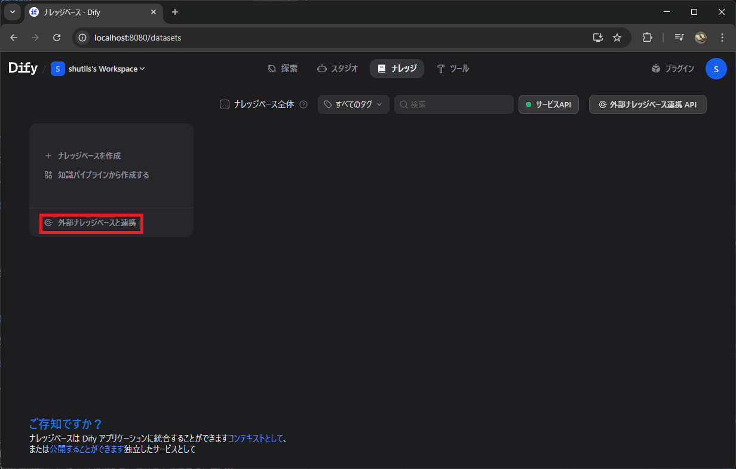View site information icon in address bar
The height and width of the screenshot is (469, 736).
(83, 38)
